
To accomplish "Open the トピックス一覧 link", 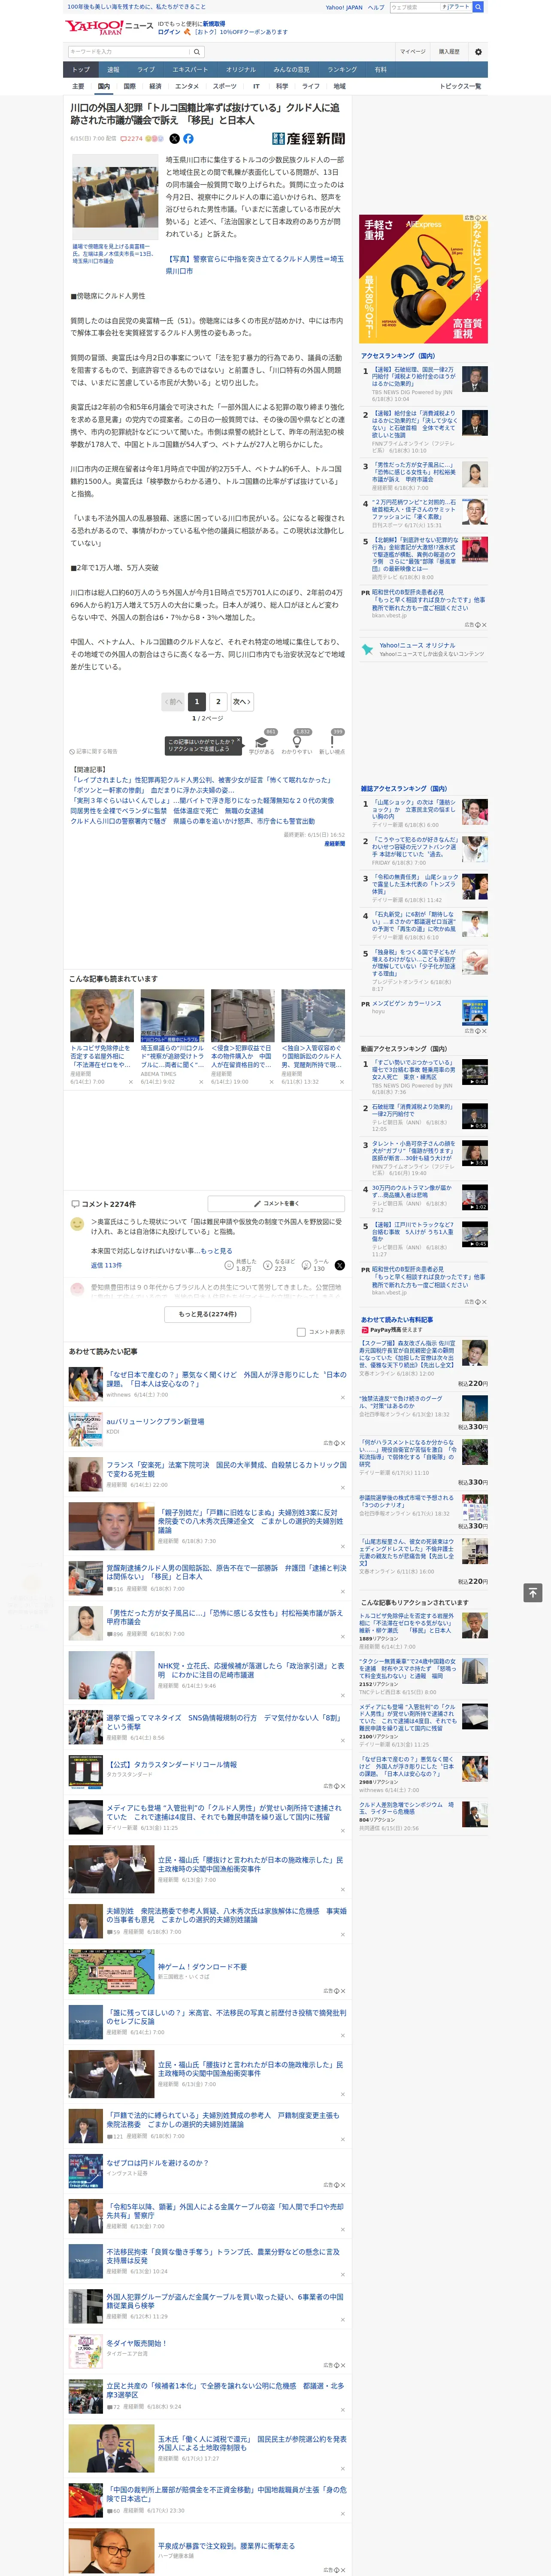I will coord(460,86).
